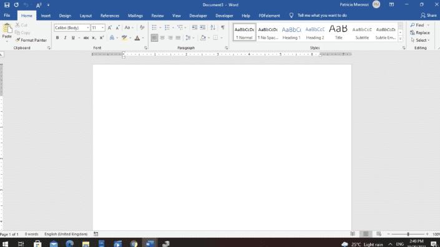Apply the font color
The image size is (440, 247).
[x=137, y=37]
